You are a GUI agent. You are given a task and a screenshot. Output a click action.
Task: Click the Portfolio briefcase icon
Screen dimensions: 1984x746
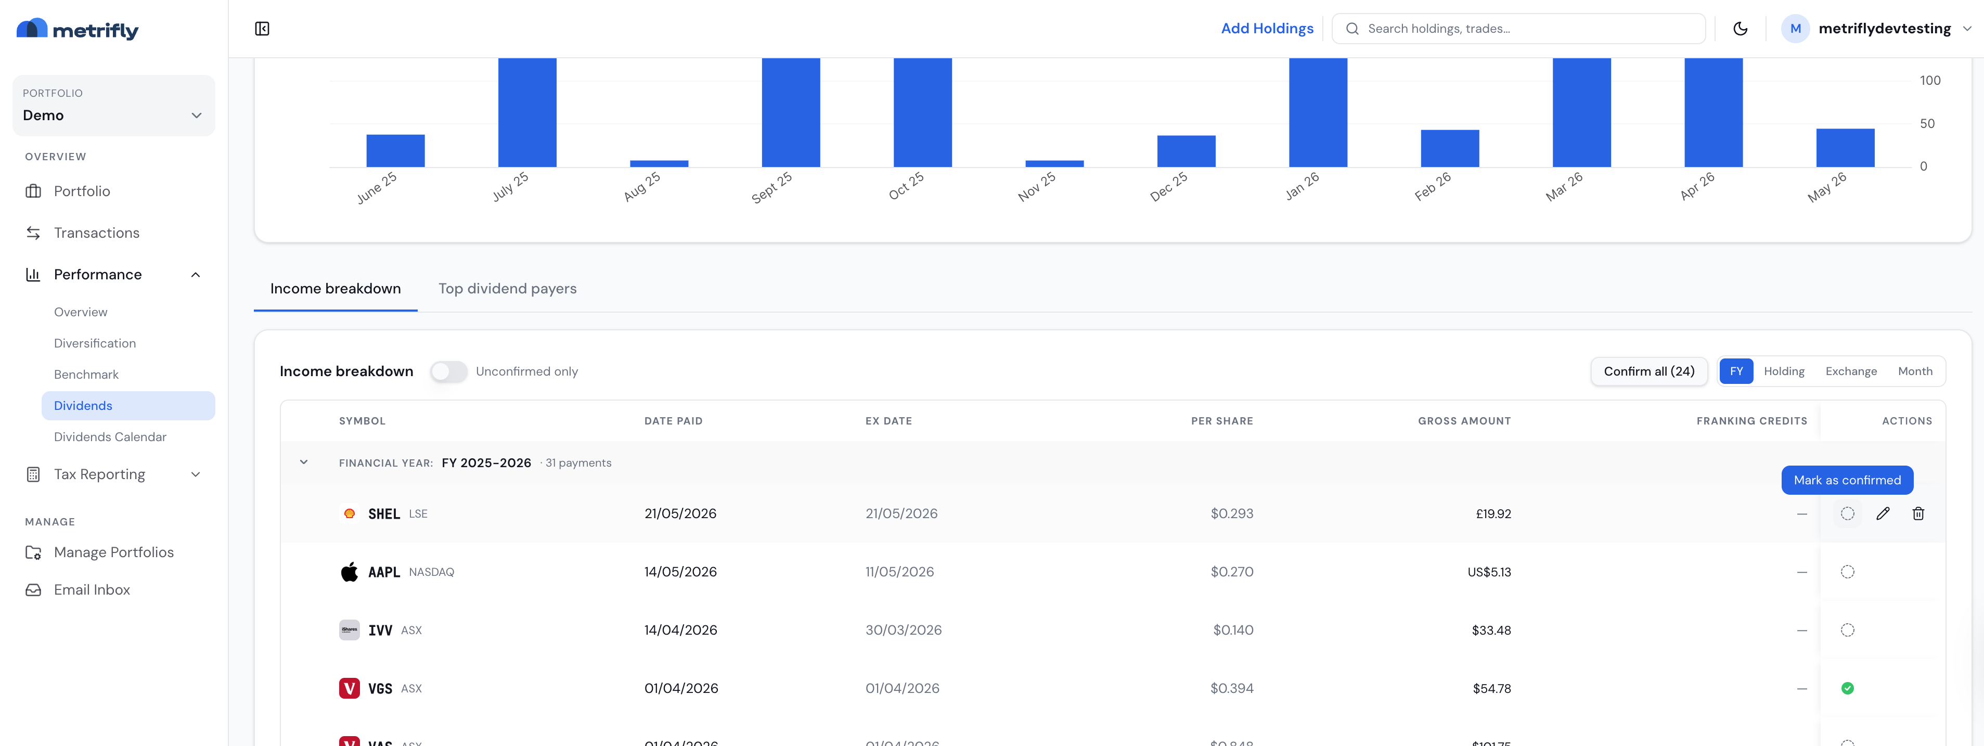33,191
